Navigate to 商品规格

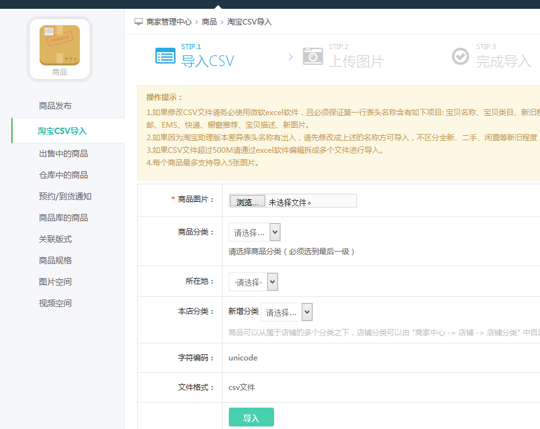click(x=55, y=260)
